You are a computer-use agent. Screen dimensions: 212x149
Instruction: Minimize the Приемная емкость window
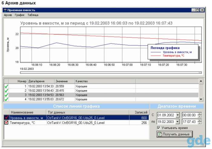194,10
